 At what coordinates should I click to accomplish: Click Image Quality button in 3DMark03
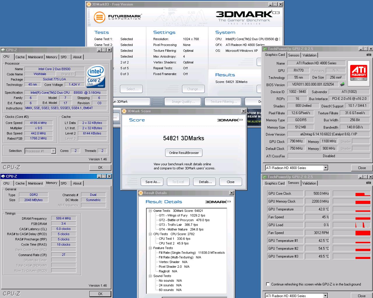tap(183, 102)
